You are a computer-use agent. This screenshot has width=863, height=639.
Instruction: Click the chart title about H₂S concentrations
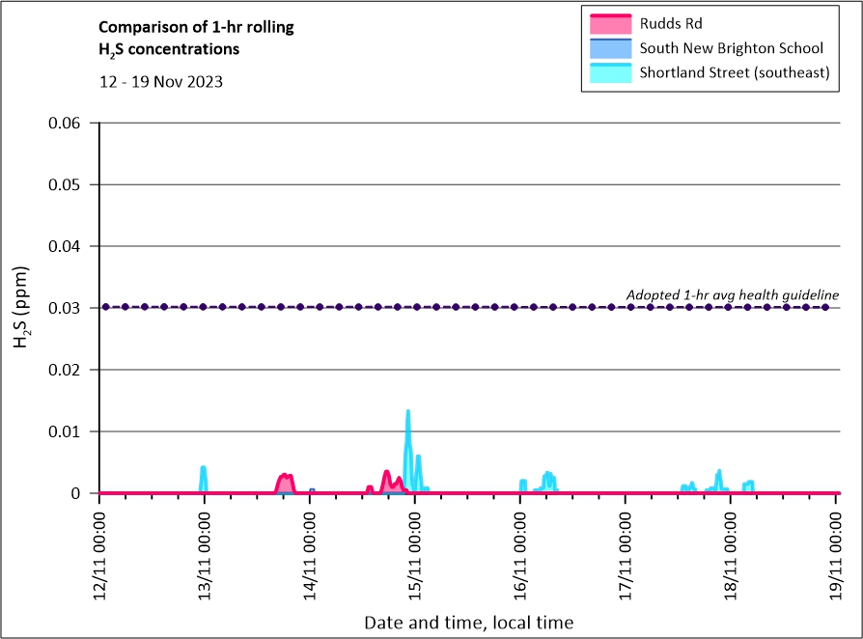197,38
